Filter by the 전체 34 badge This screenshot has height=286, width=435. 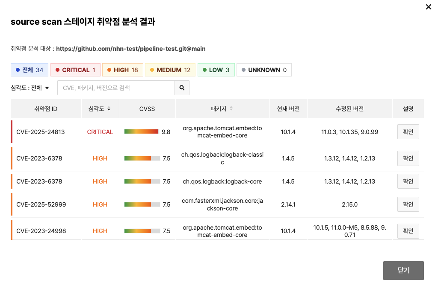coord(29,70)
